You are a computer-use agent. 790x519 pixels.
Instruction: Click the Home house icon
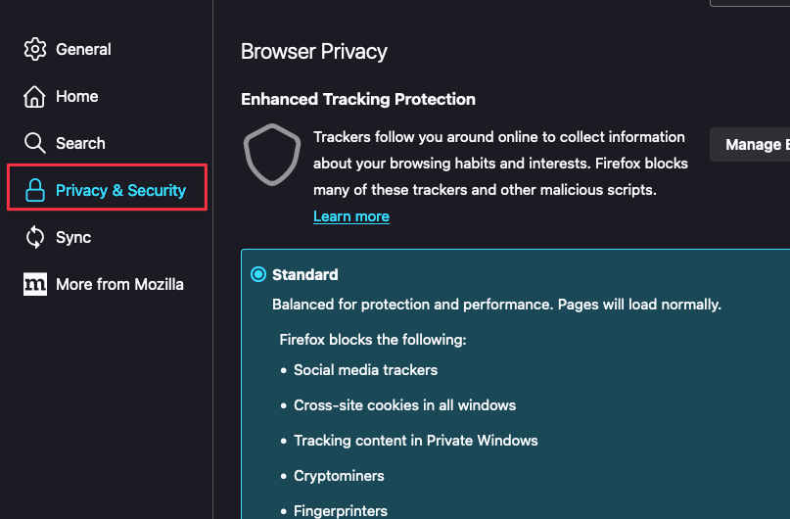[35, 96]
